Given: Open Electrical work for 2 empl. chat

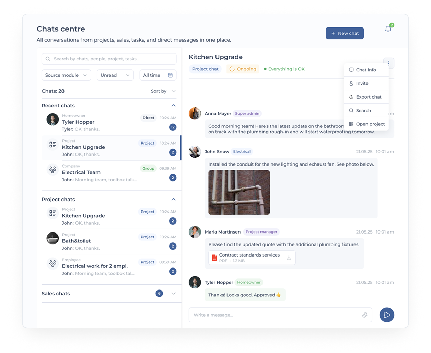Looking at the screenshot, I should [x=112, y=266].
